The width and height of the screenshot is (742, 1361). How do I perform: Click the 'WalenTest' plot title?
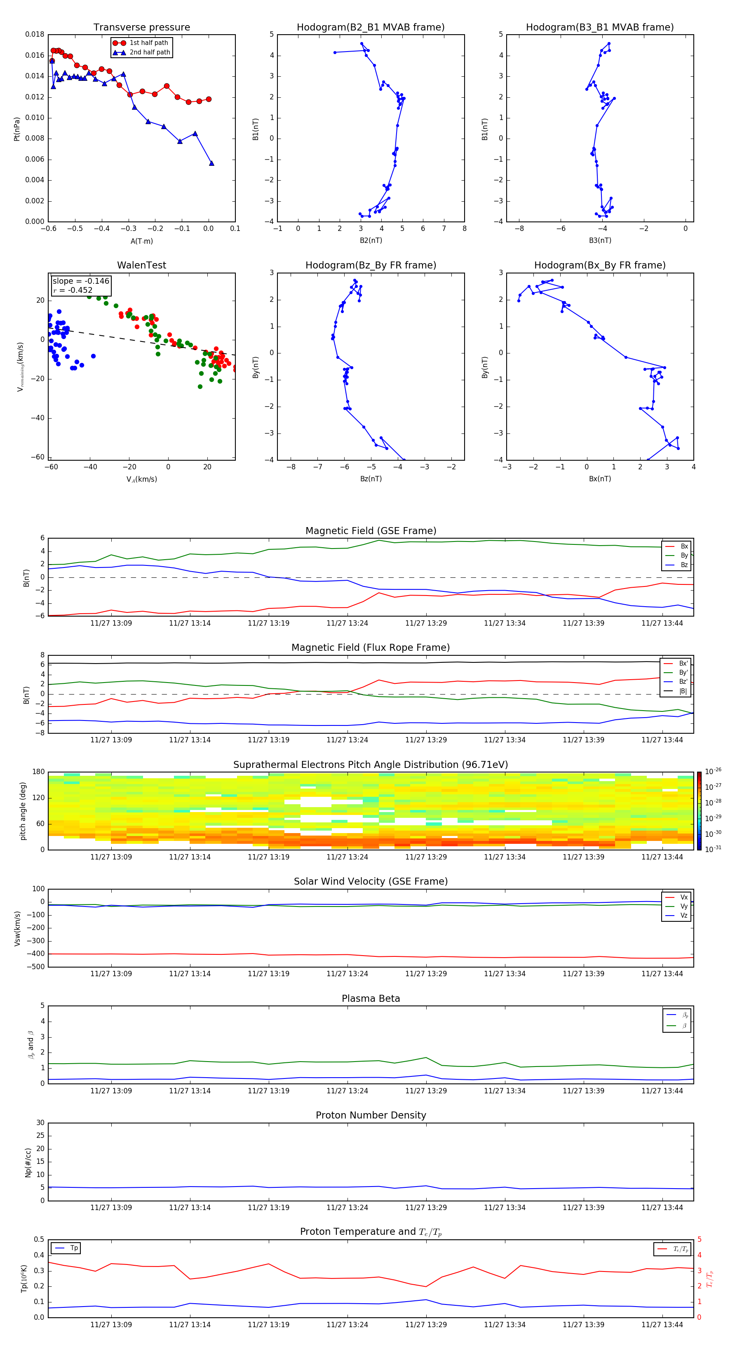[x=141, y=265]
